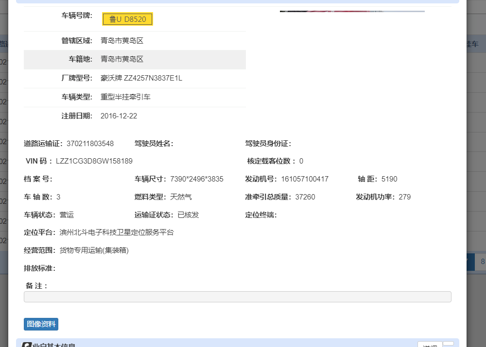Click the 备注 remarks input field
The width and height of the screenshot is (486, 347).
coord(237,297)
